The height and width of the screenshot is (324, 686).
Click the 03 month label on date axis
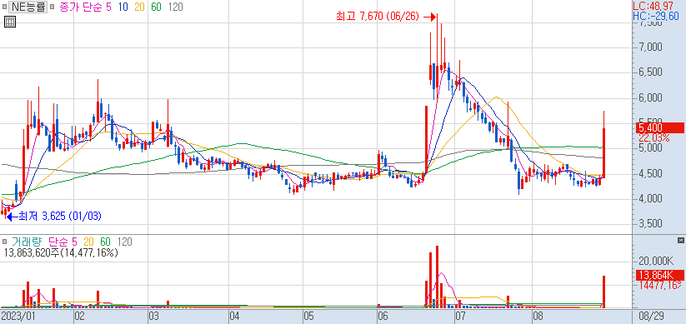[153, 316]
